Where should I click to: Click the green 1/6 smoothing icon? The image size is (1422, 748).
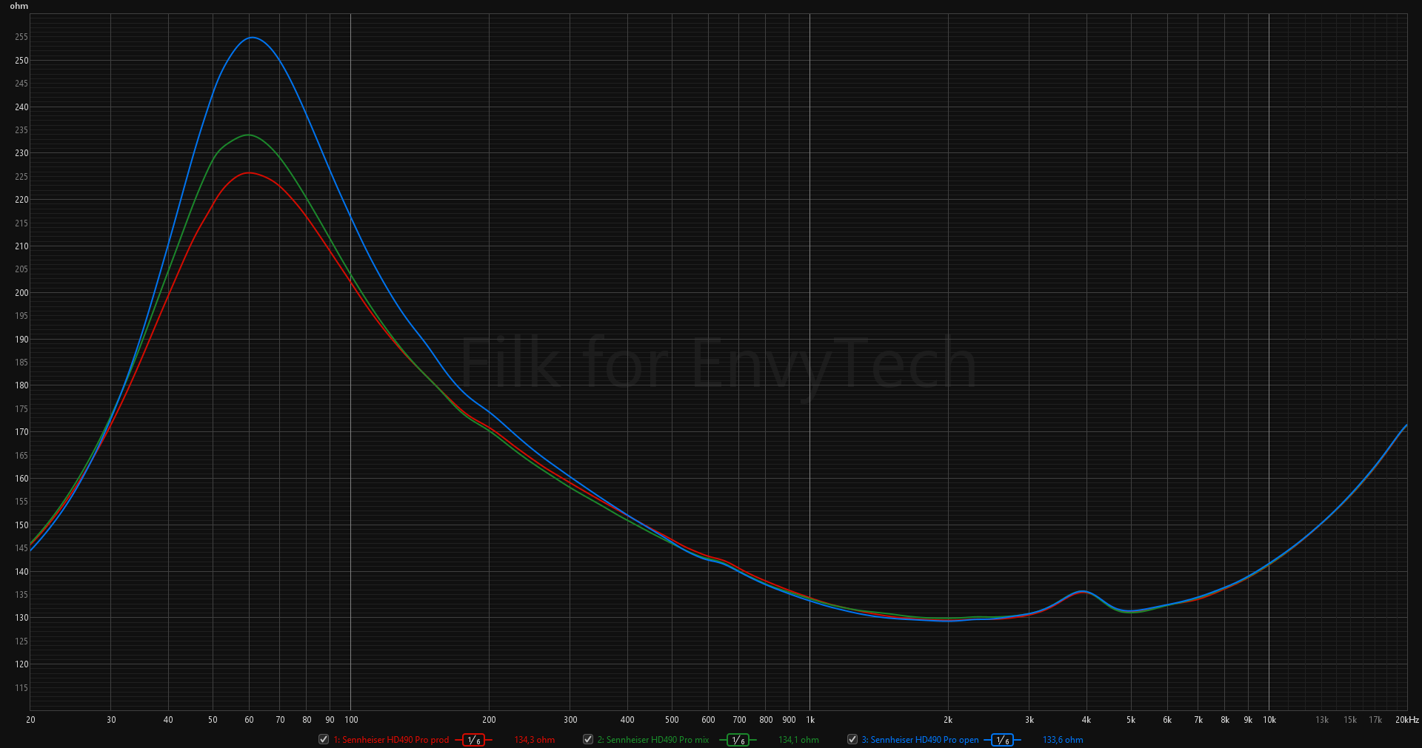tap(738, 740)
